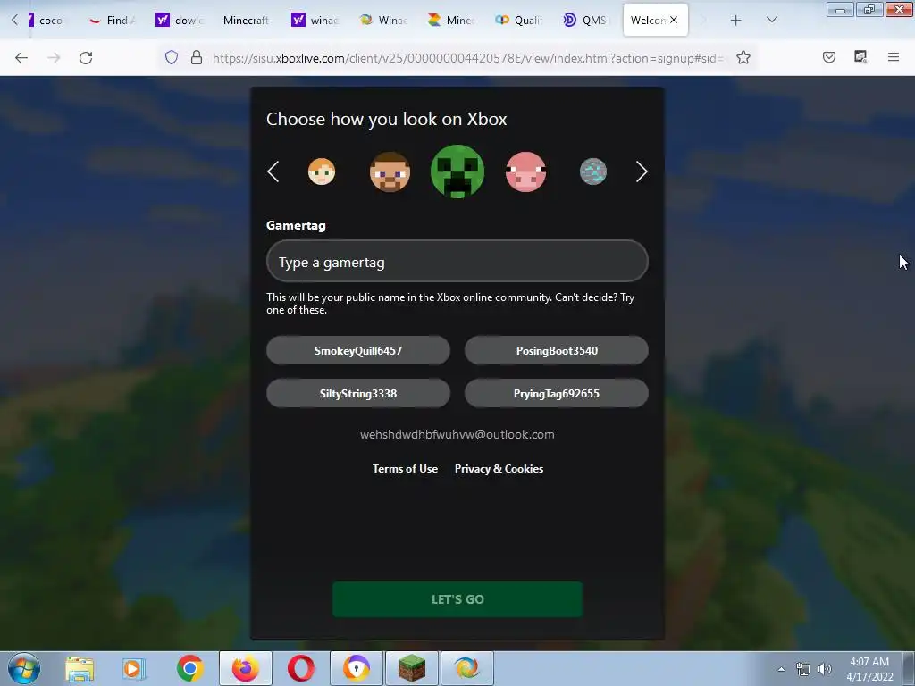Screen dimensions: 915x686
Task: Switch to the 'dowlc' Yahoo tab
Action: click(x=180, y=20)
